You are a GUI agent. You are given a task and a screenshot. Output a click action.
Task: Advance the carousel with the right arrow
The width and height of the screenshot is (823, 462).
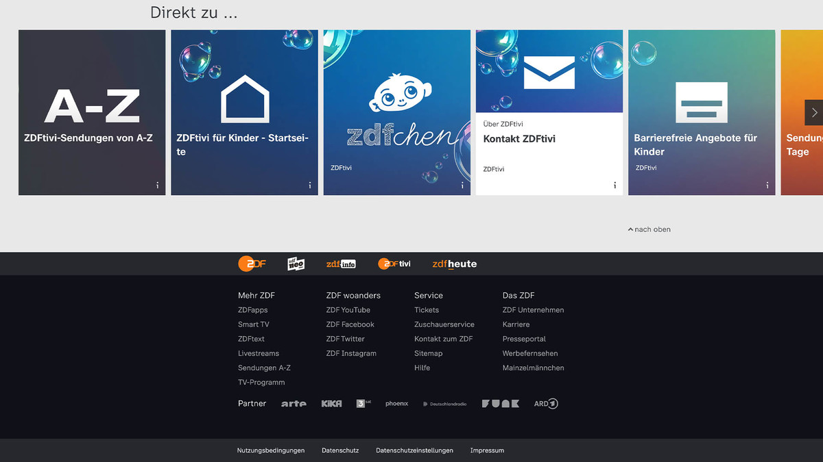click(x=814, y=112)
